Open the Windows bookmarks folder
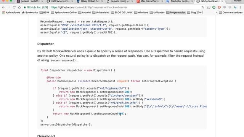 141,13
